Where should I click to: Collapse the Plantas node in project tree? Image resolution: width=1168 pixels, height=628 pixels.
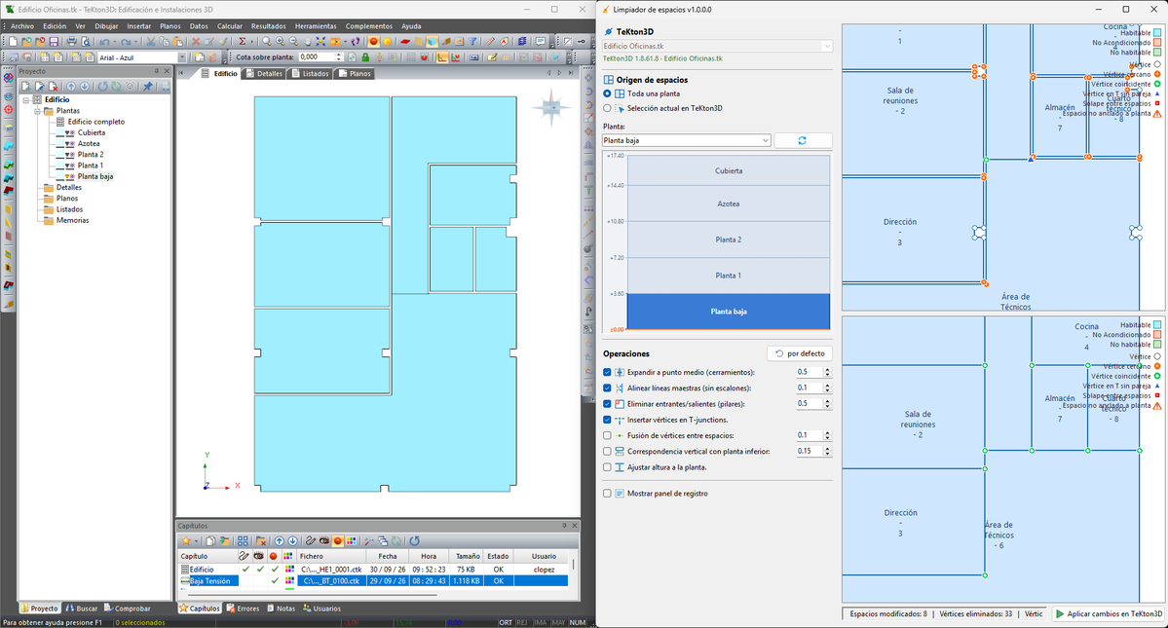coord(37,111)
